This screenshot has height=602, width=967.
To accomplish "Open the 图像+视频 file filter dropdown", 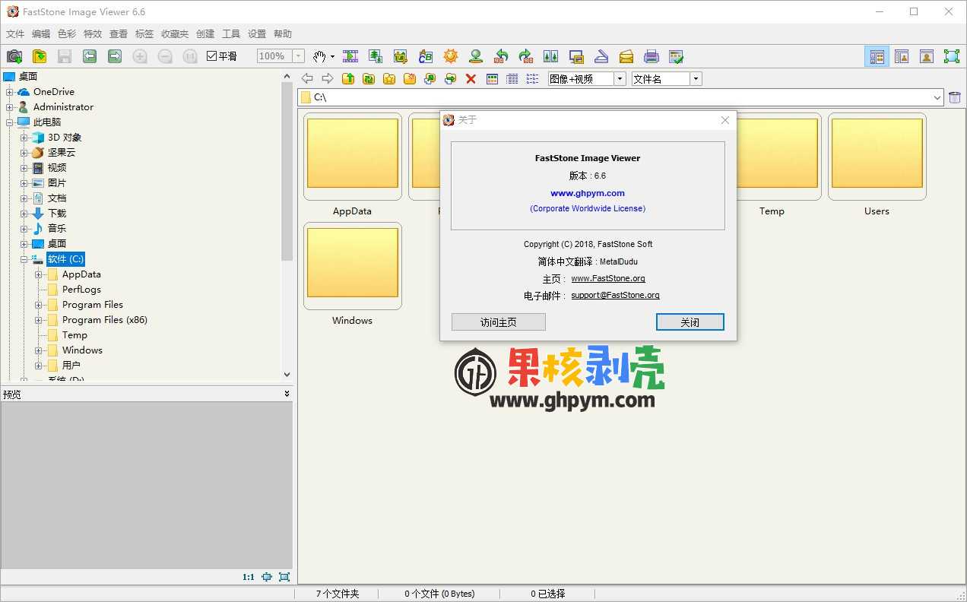I will tap(620, 79).
